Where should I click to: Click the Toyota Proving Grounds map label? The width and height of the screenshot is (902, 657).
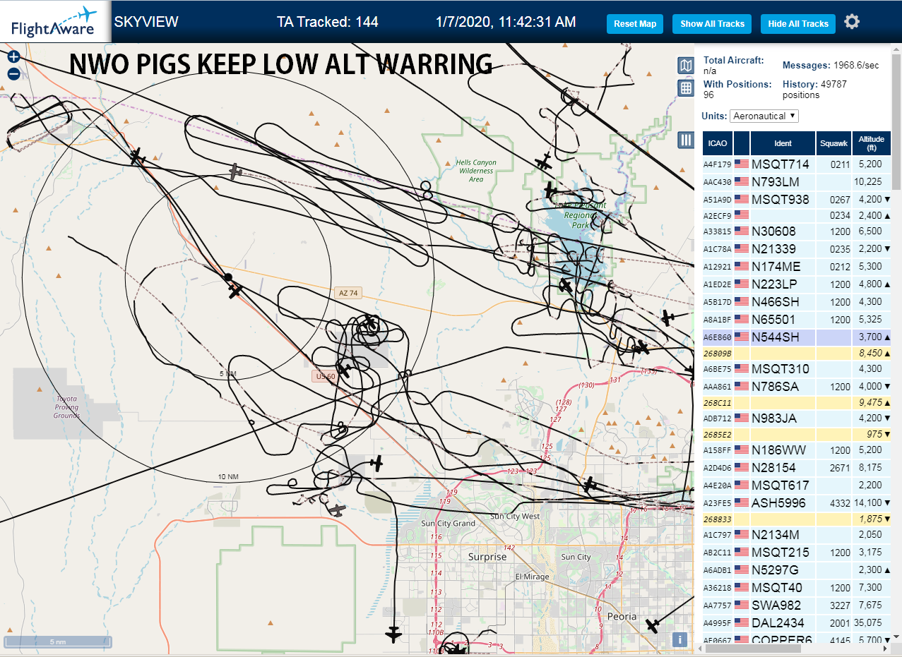(67, 407)
